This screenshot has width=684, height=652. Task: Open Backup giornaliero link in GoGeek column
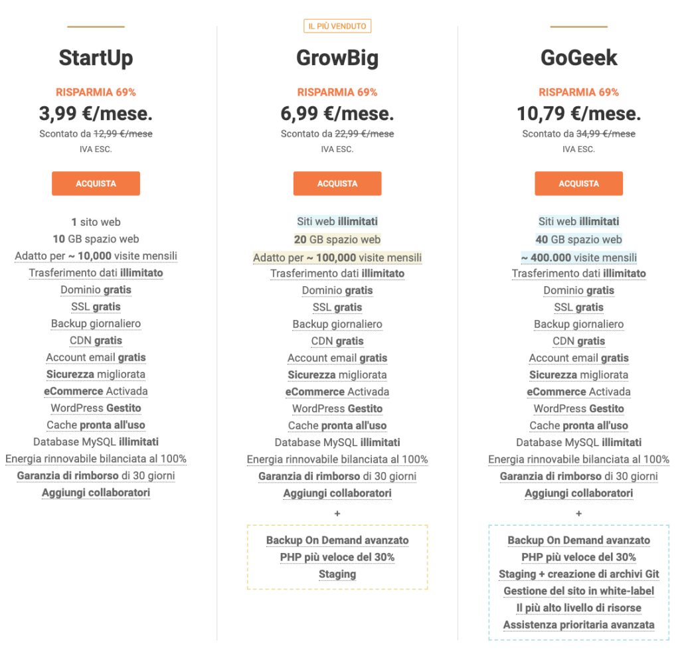[x=578, y=323]
